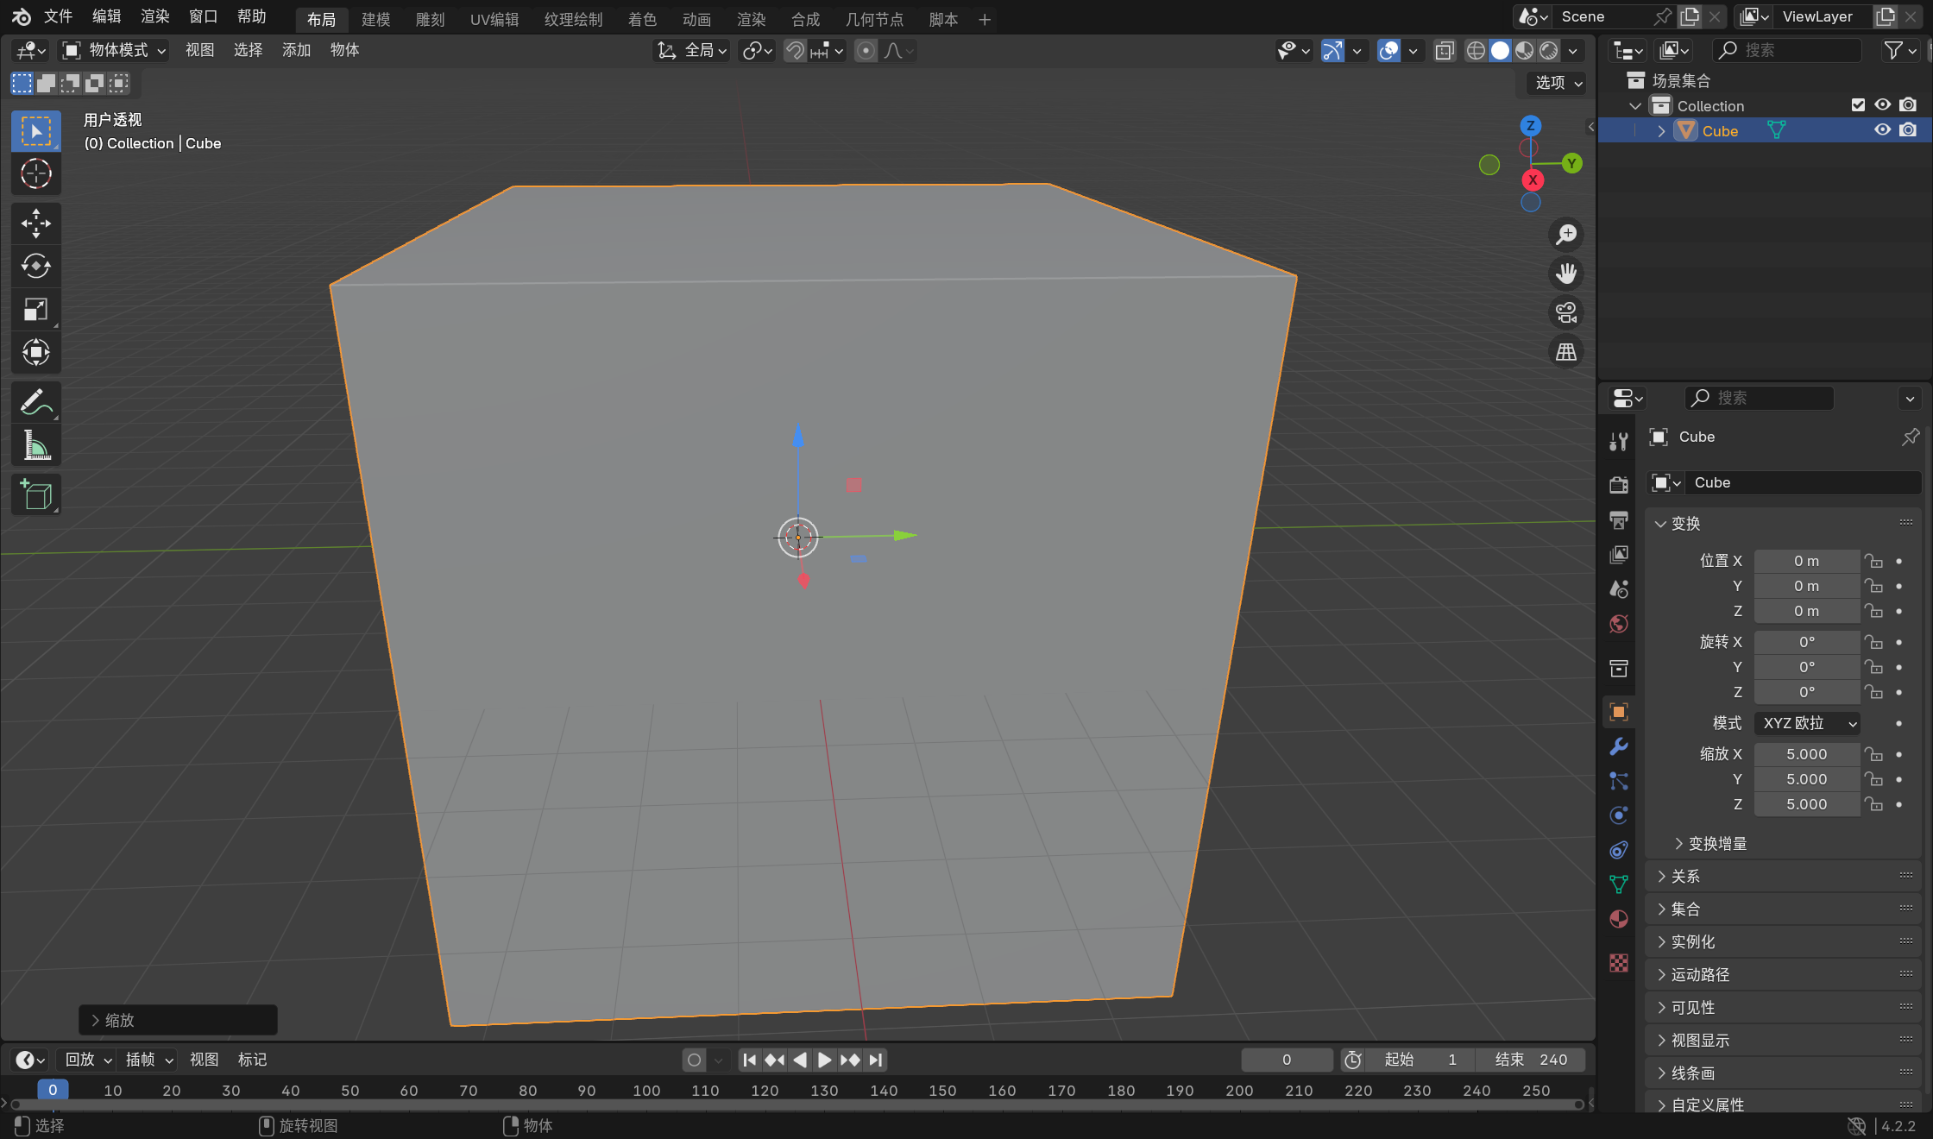Open the Modifiers wrench properties tab
The width and height of the screenshot is (1933, 1139).
click(x=1619, y=746)
